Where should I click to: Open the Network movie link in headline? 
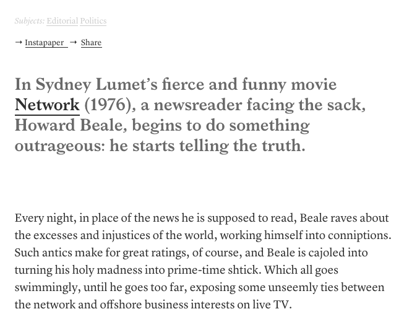47,105
